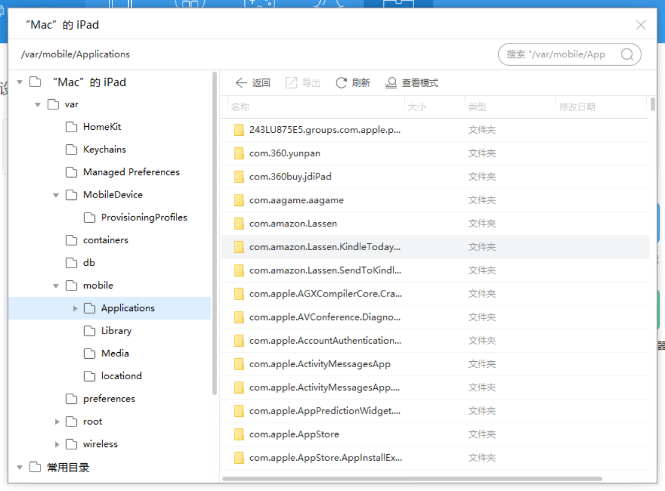Screen dimensions: 665x491
Task: Click folder icon of com.apple.AppStore row
Action: click(x=239, y=434)
